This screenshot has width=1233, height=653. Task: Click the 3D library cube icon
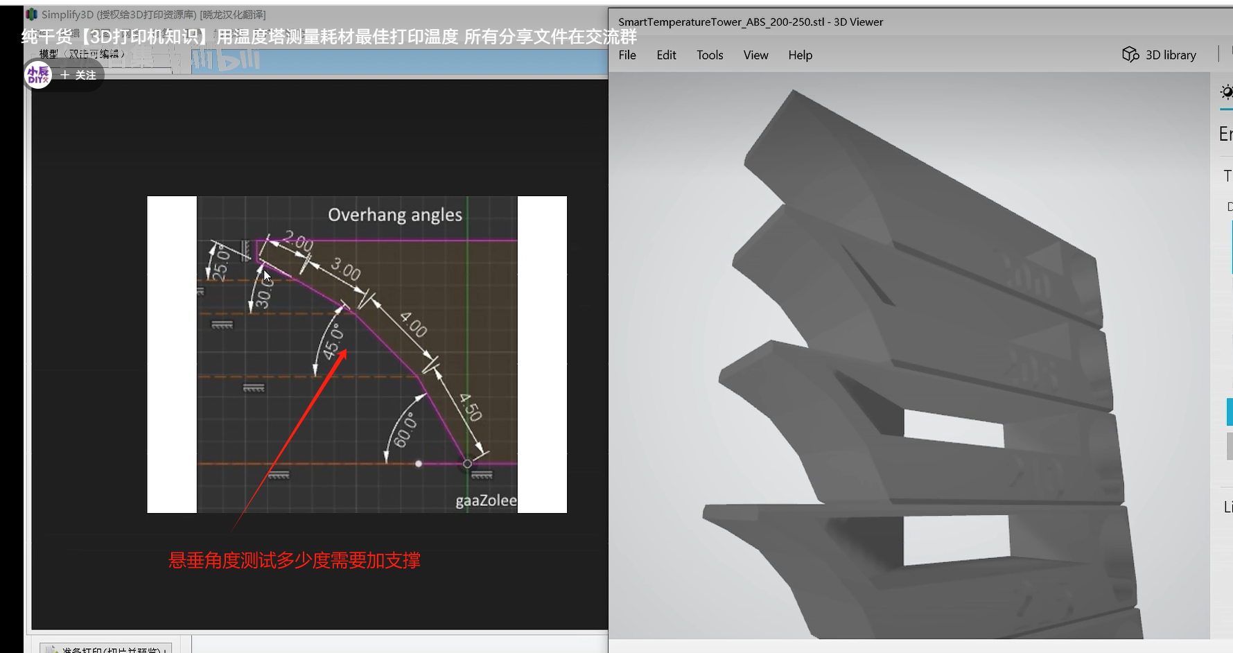click(x=1130, y=55)
